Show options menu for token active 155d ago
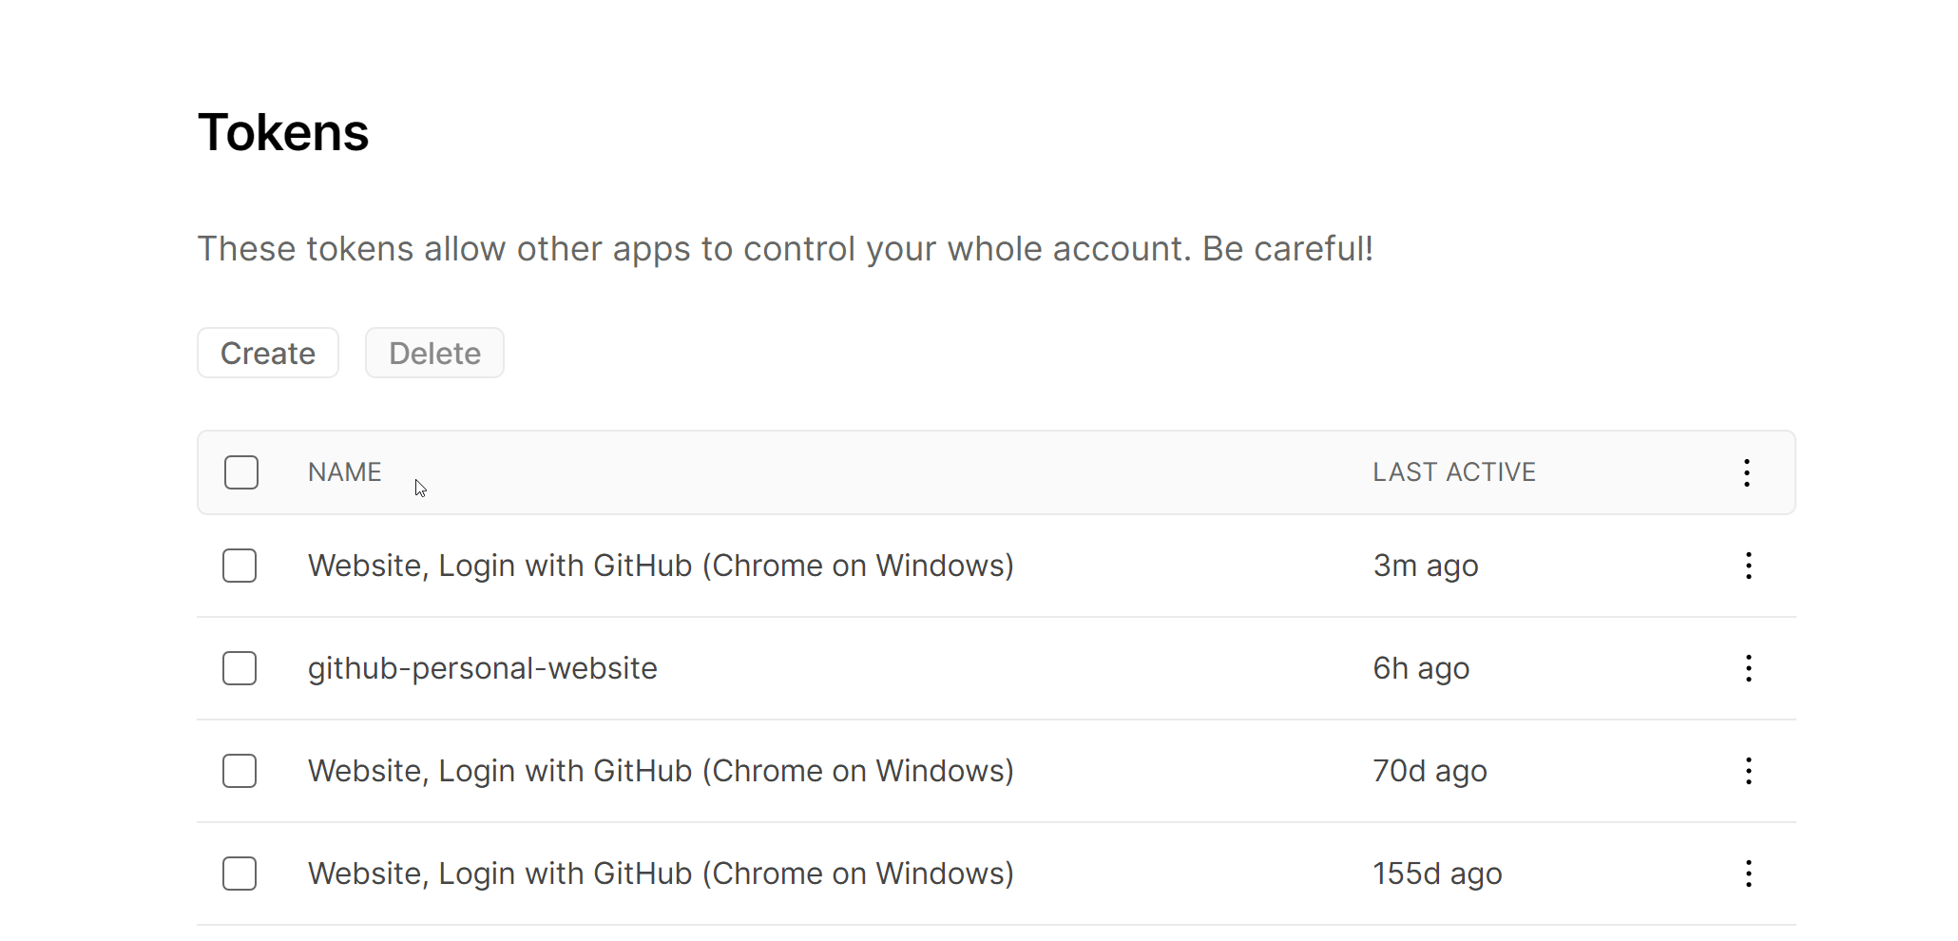The image size is (1958, 941). [1748, 874]
